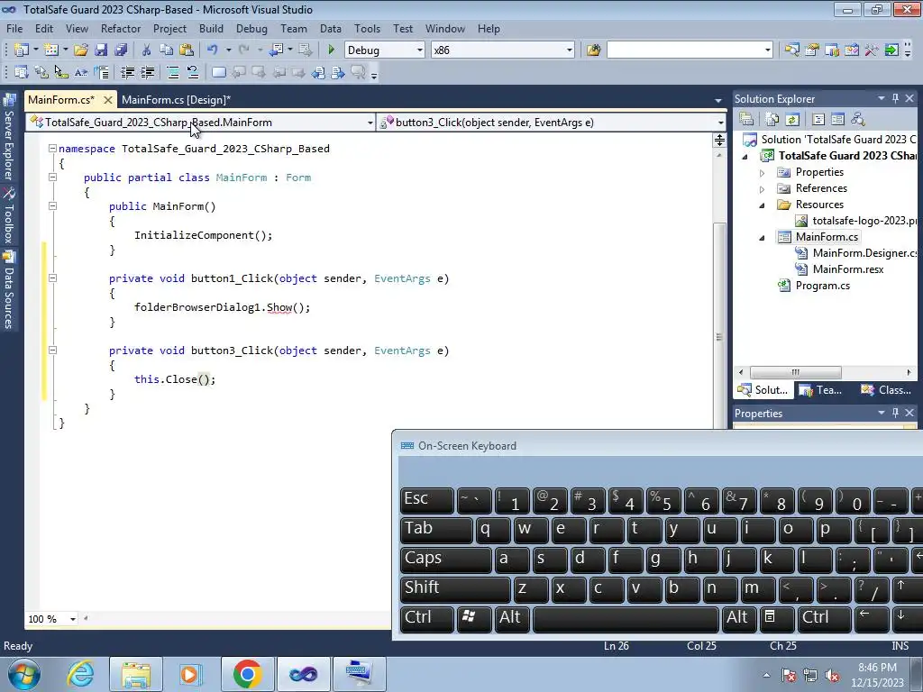Click the New Project toolbar icon
The image size is (923, 692).
pos(22,50)
